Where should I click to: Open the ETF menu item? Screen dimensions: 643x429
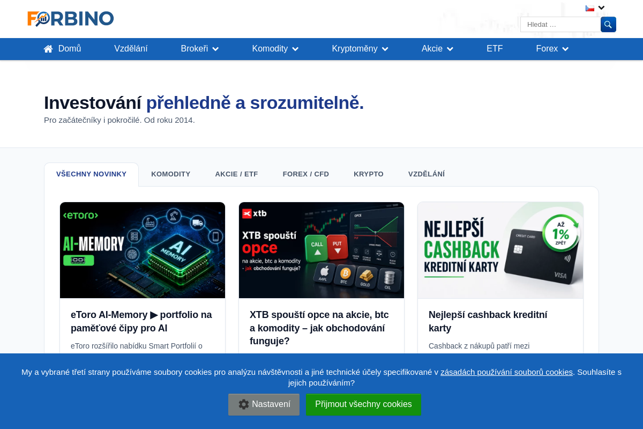click(495, 49)
